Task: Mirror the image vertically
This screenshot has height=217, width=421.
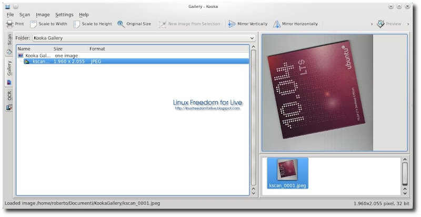Action: tap(247, 24)
